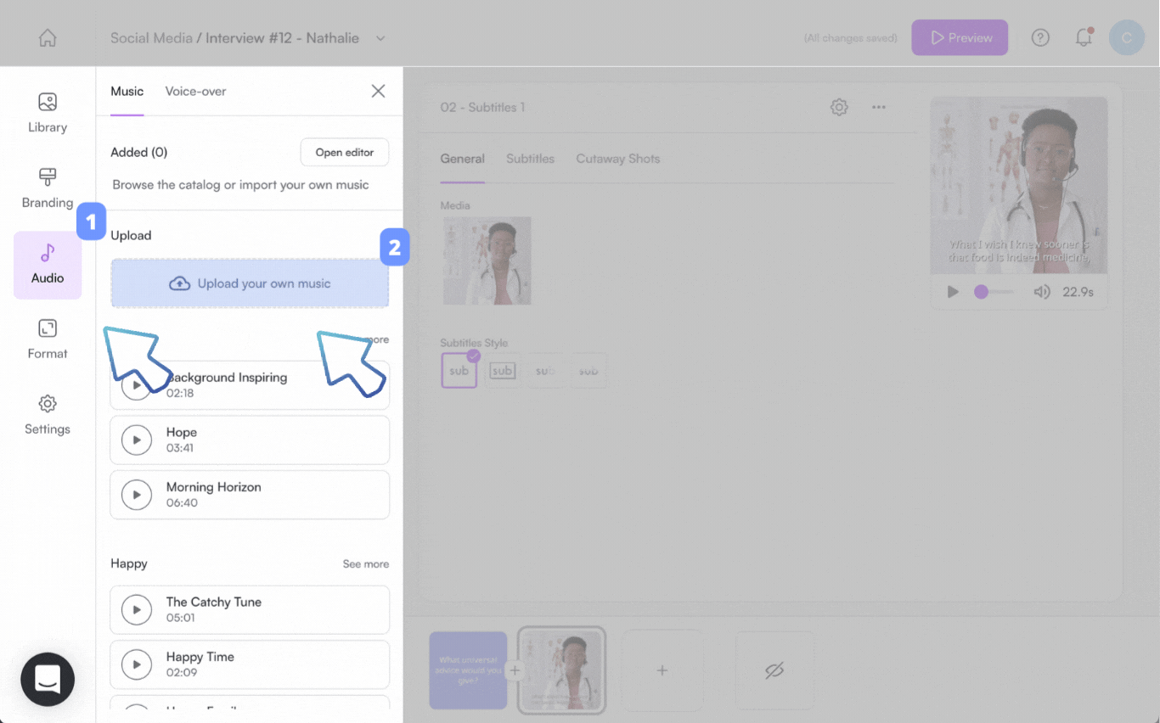Click the Preview button
Image resolution: width=1160 pixels, height=723 pixels.
coord(960,38)
